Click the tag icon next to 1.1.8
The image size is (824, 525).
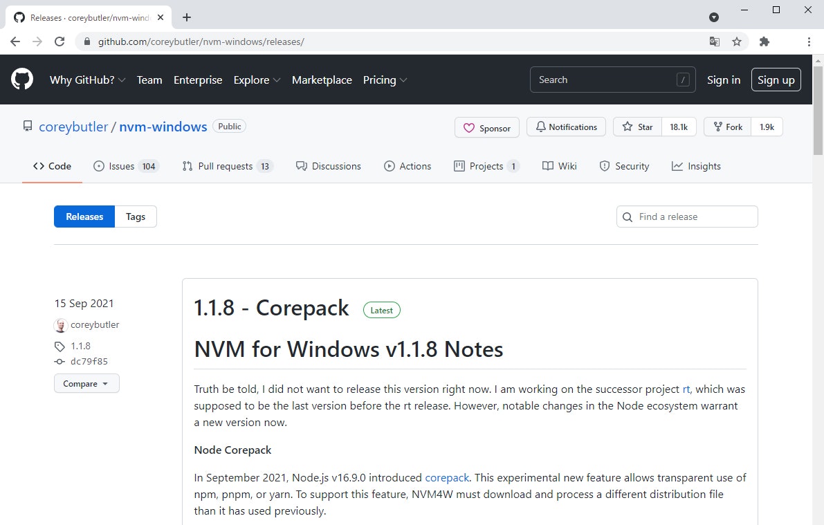coord(59,347)
